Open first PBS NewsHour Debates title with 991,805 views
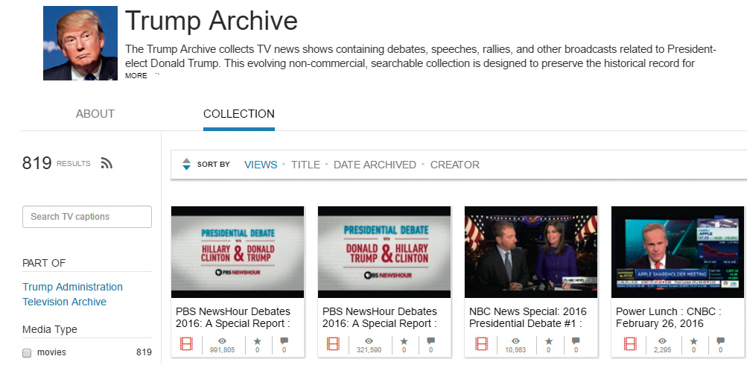Screen dimensions: 747x365 pyautogui.click(x=233, y=317)
